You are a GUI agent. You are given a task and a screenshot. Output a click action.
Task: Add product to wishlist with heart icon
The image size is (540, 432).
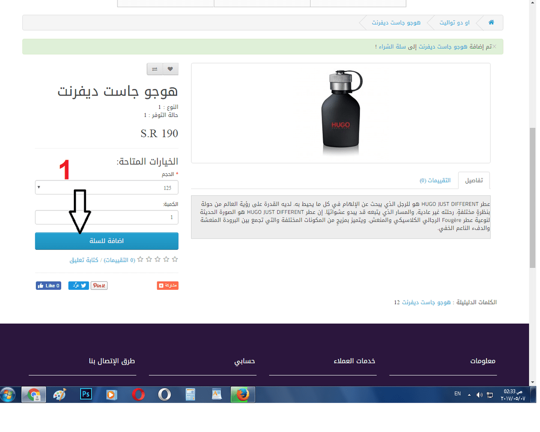click(x=171, y=69)
